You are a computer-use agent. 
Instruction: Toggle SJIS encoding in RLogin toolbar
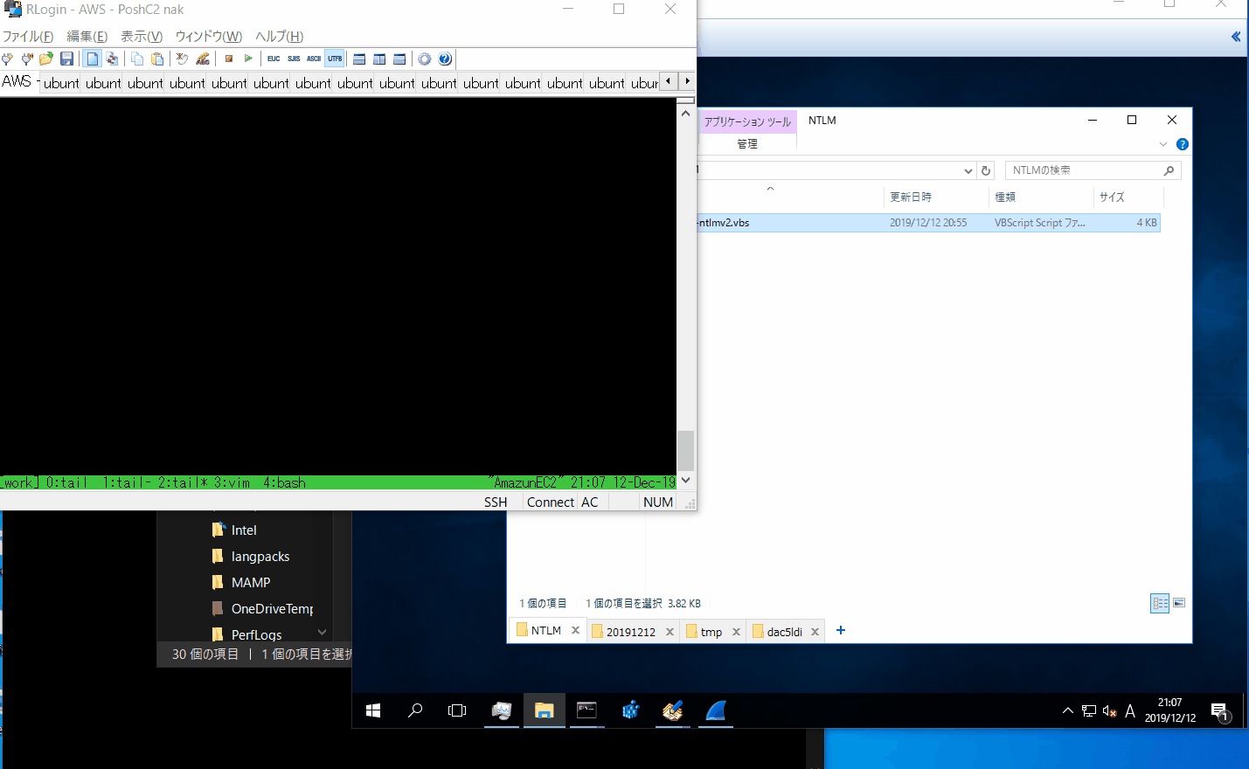pos(294,59)
